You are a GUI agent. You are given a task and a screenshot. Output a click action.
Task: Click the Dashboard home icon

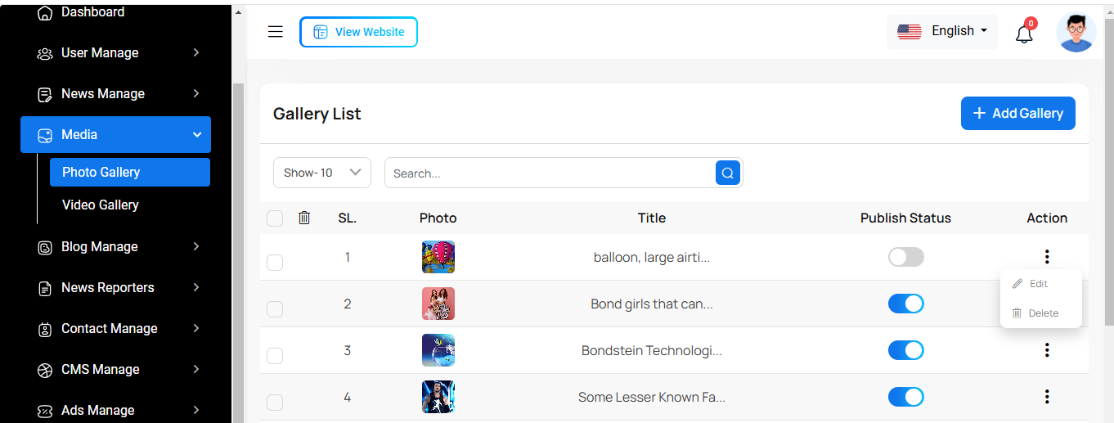tap(45, 12)
